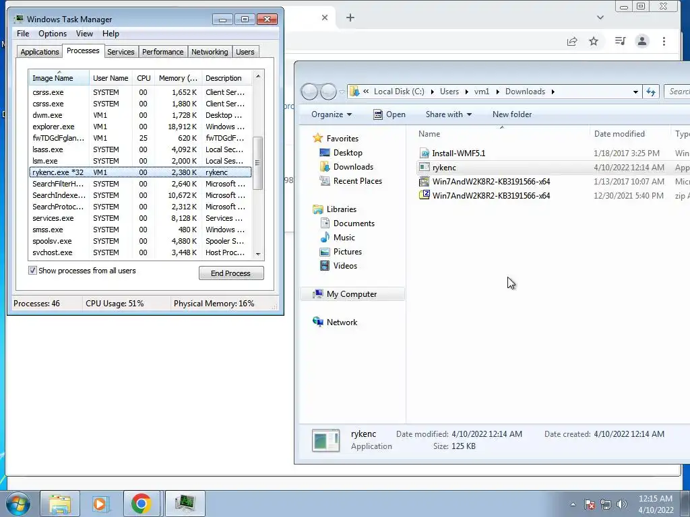The image size is (690, 517).
Task: Expand the address bar history dropdown
Action: tap(635, 92)
